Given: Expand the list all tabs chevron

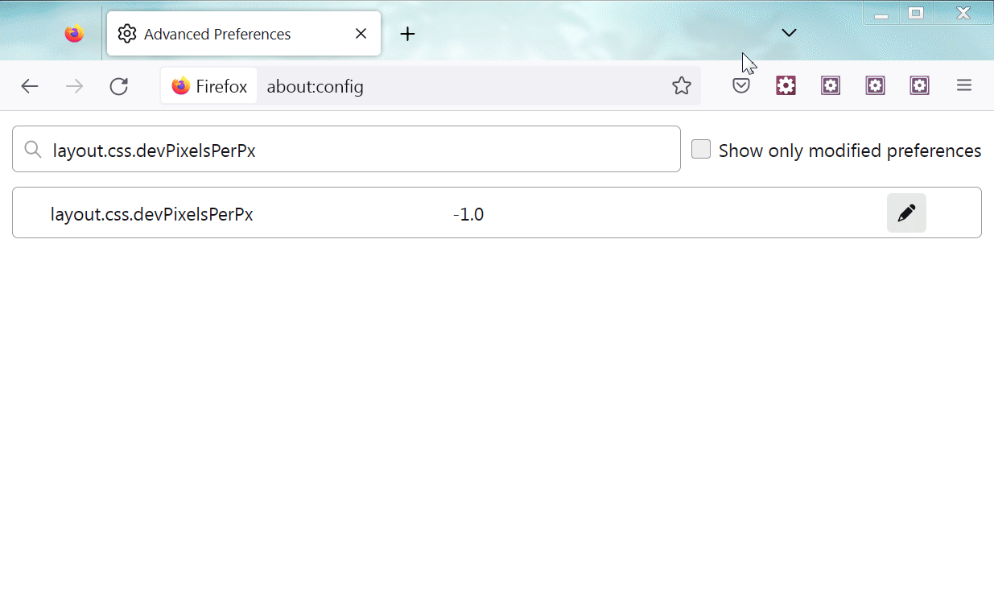Looking at the screenshot, I should coord(789,33).
